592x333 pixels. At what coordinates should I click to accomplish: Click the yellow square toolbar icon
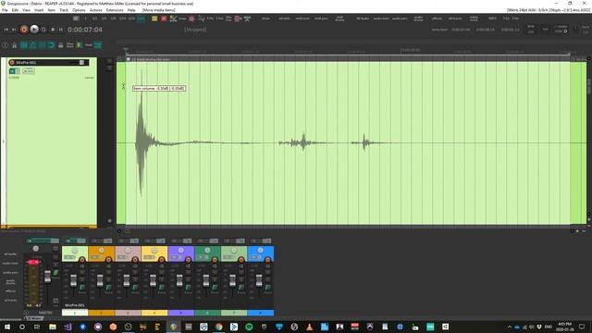(154, 18)
